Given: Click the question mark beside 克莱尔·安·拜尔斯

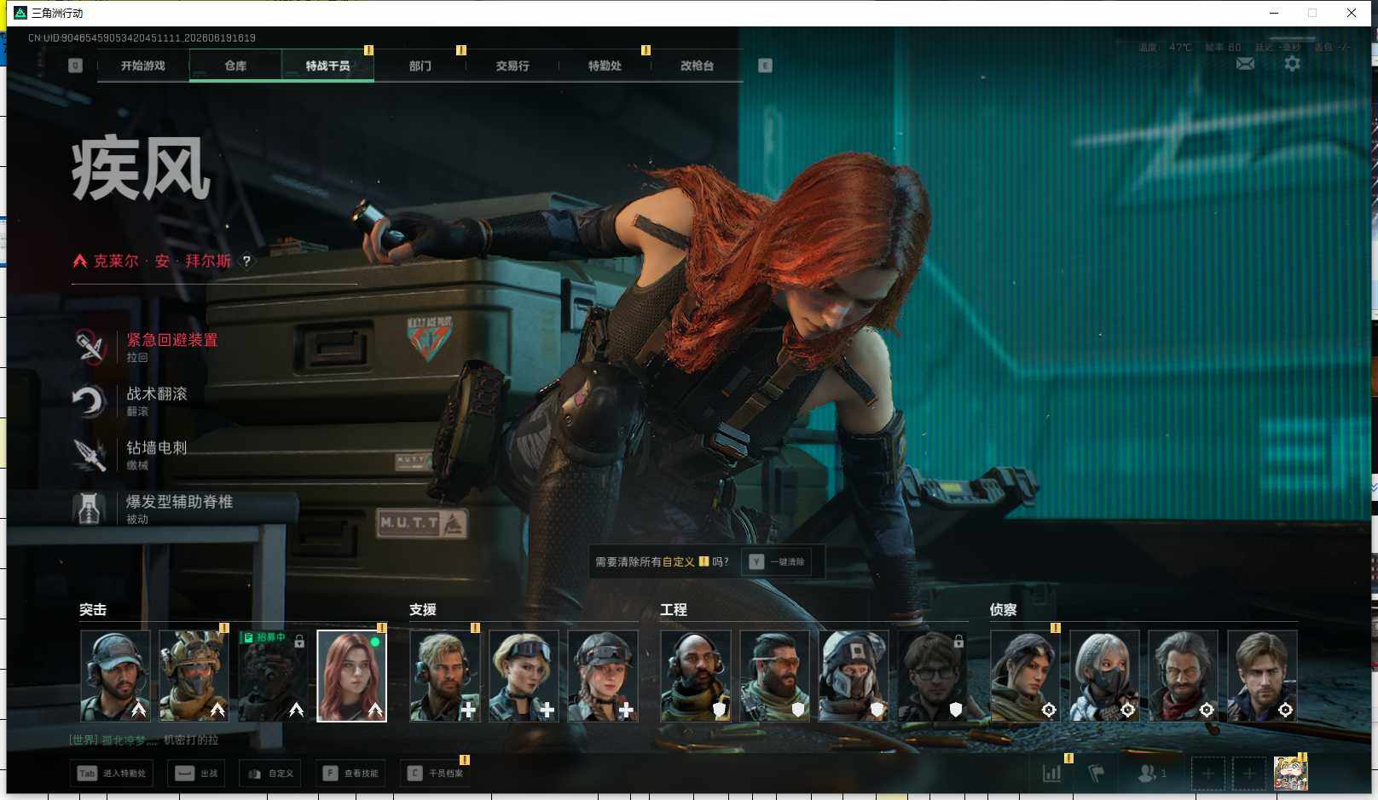Looking at the screenshot, I should 246,262.
